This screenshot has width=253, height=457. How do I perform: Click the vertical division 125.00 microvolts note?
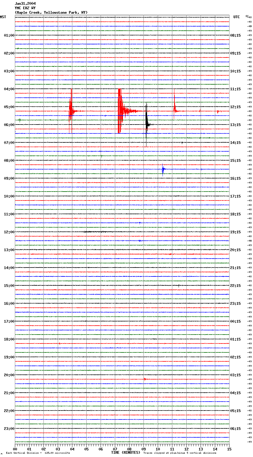click(x=38, y=453)
